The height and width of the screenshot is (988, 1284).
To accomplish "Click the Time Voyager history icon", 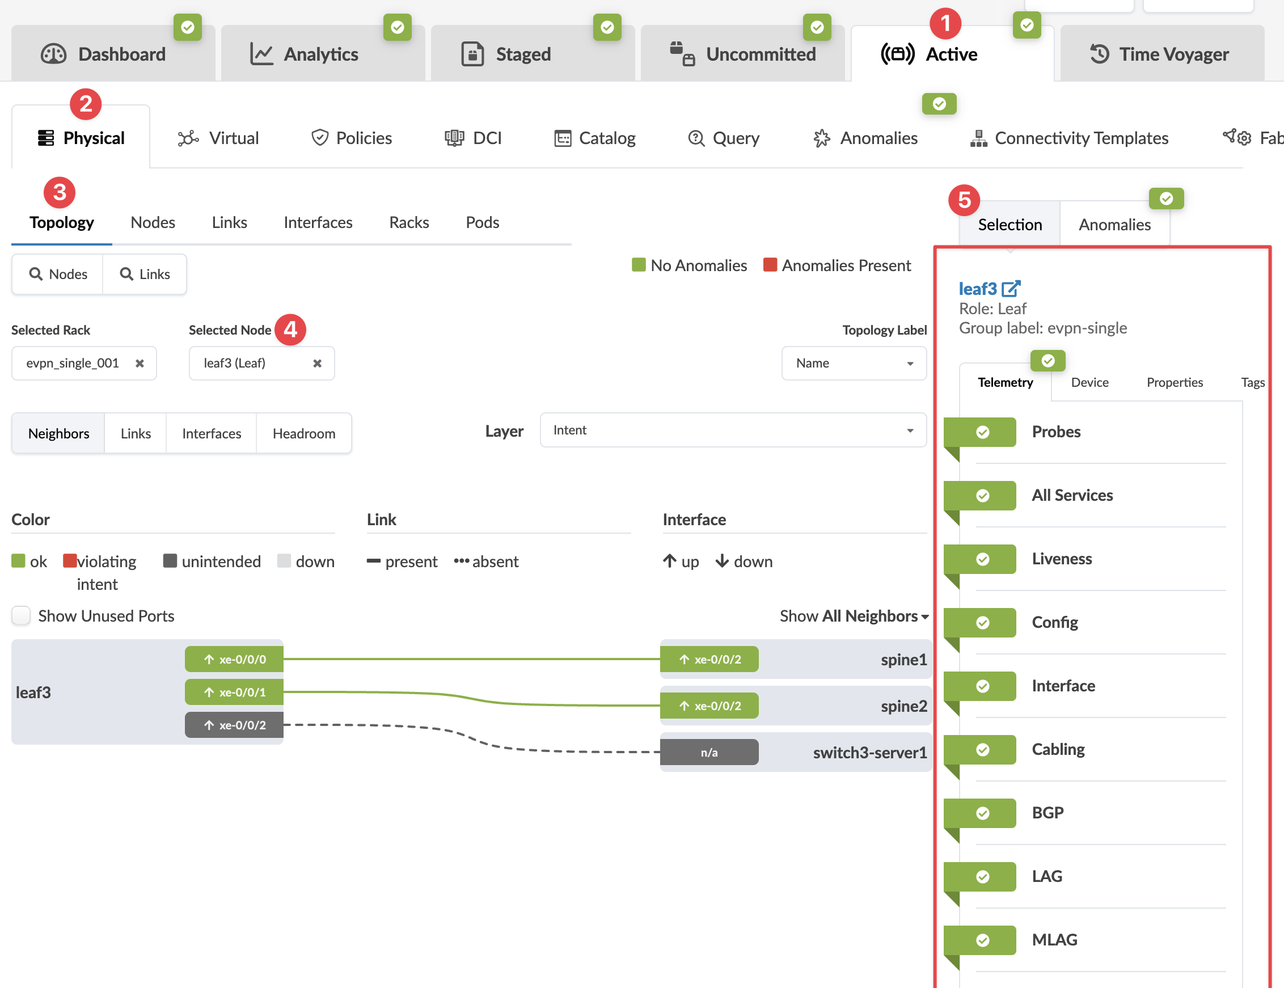I will tap(1099, 54).
